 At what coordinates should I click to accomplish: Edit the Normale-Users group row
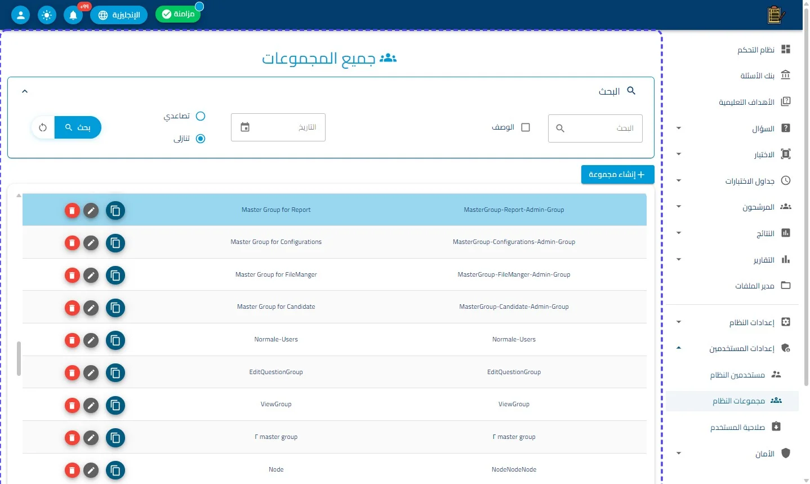91,340
